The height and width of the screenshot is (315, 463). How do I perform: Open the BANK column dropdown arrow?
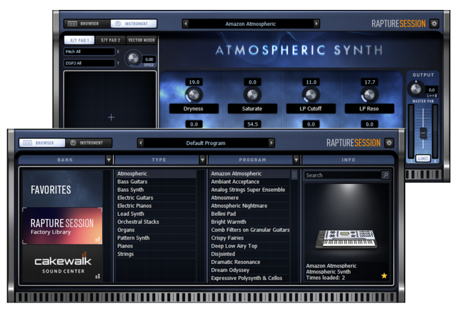tap(109, 159)
